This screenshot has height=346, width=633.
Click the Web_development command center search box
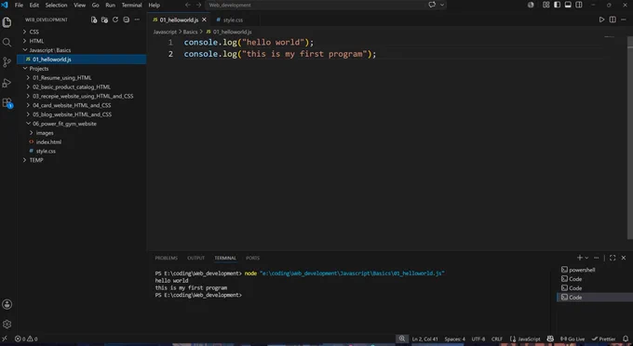click(316, 5)
